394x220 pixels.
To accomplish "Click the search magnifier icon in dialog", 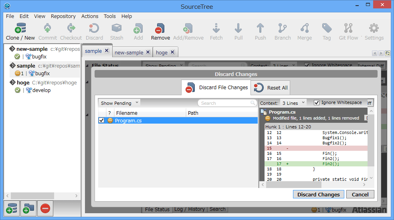I will (253, 103).
